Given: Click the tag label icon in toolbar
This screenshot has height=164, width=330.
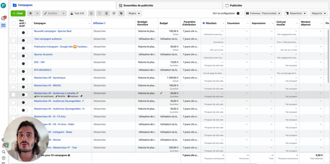Looking at the screenshot, I should pyautogui.click(x=121, y=13).
